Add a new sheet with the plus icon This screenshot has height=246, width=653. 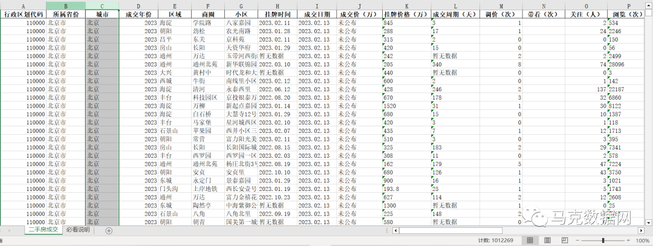tap(109, 231)
